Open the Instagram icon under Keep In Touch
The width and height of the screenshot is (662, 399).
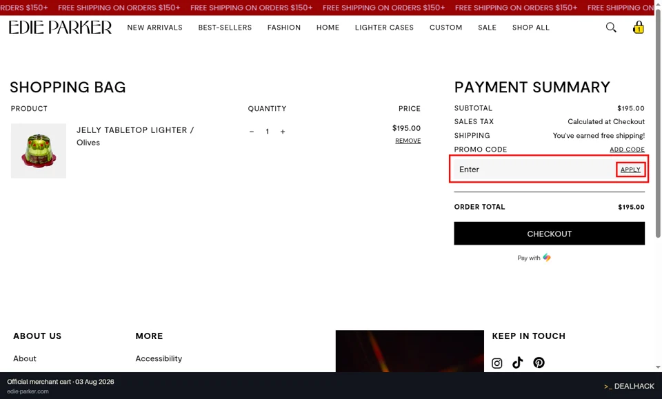497,362
